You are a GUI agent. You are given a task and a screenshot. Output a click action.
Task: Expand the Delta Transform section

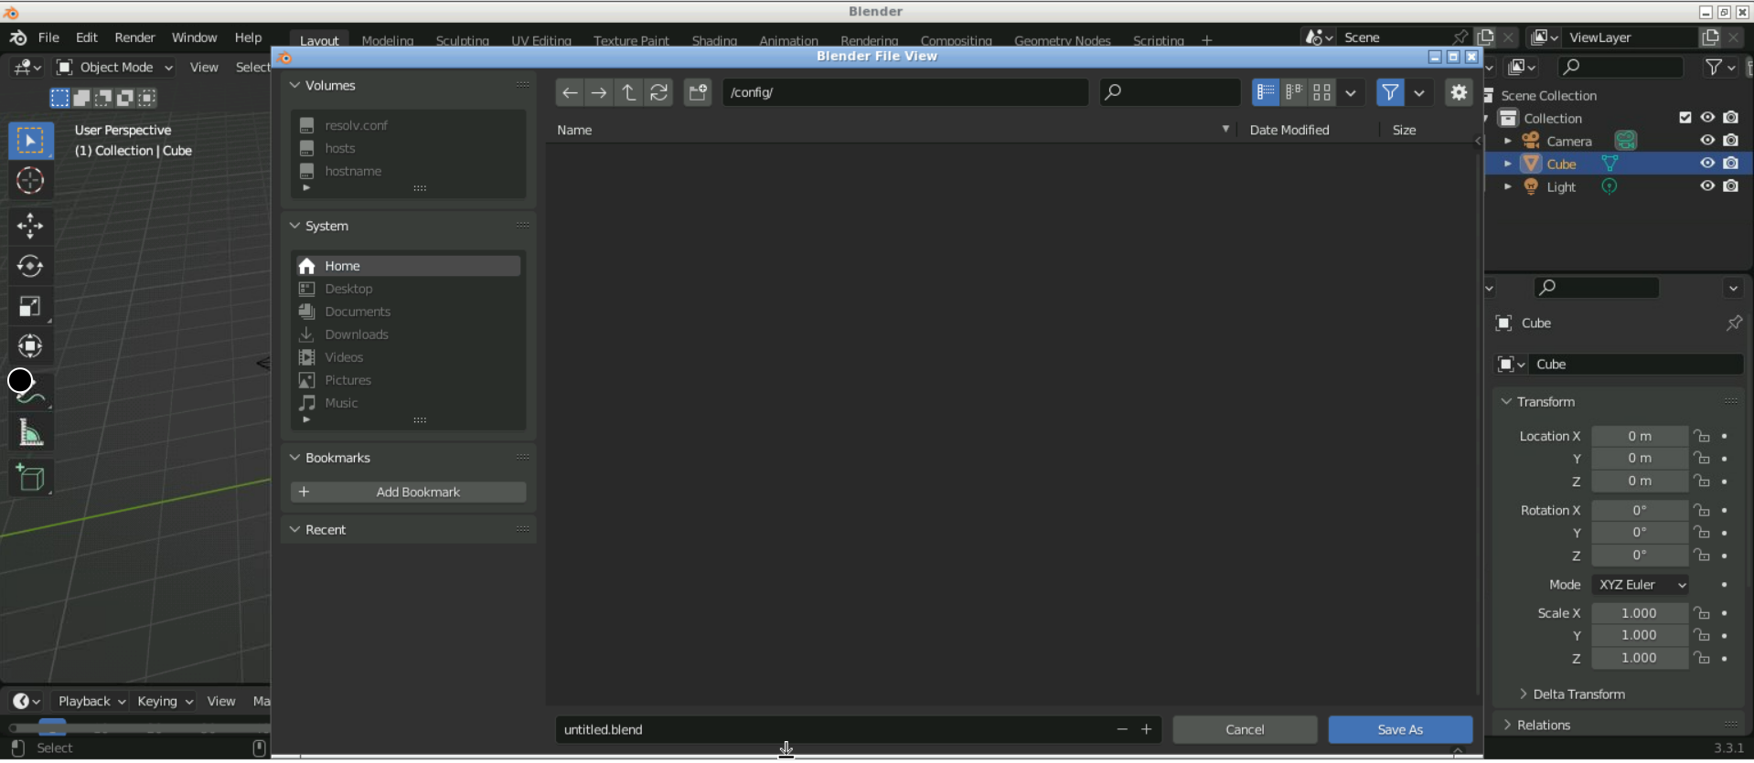(x=1578, y=694)
